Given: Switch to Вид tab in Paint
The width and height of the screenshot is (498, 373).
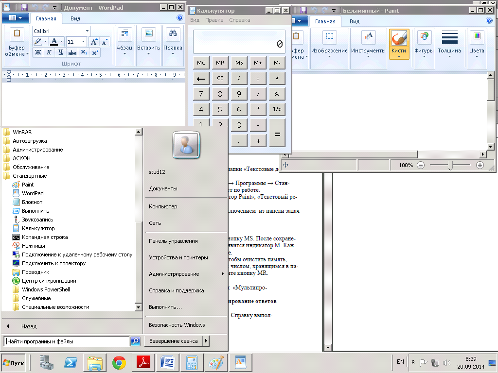Looking at the screenshot, I should coord(355,21).
